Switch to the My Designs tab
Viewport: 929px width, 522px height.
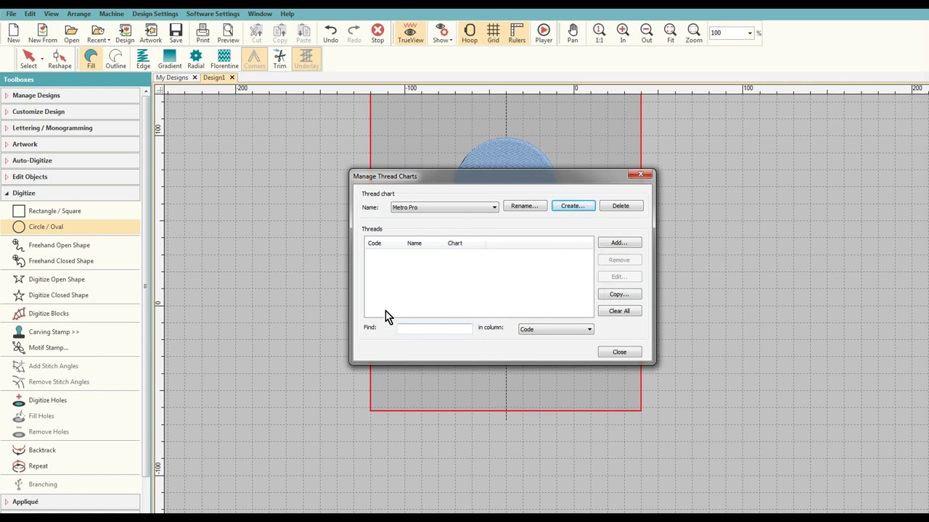click(x=172, y=78)
